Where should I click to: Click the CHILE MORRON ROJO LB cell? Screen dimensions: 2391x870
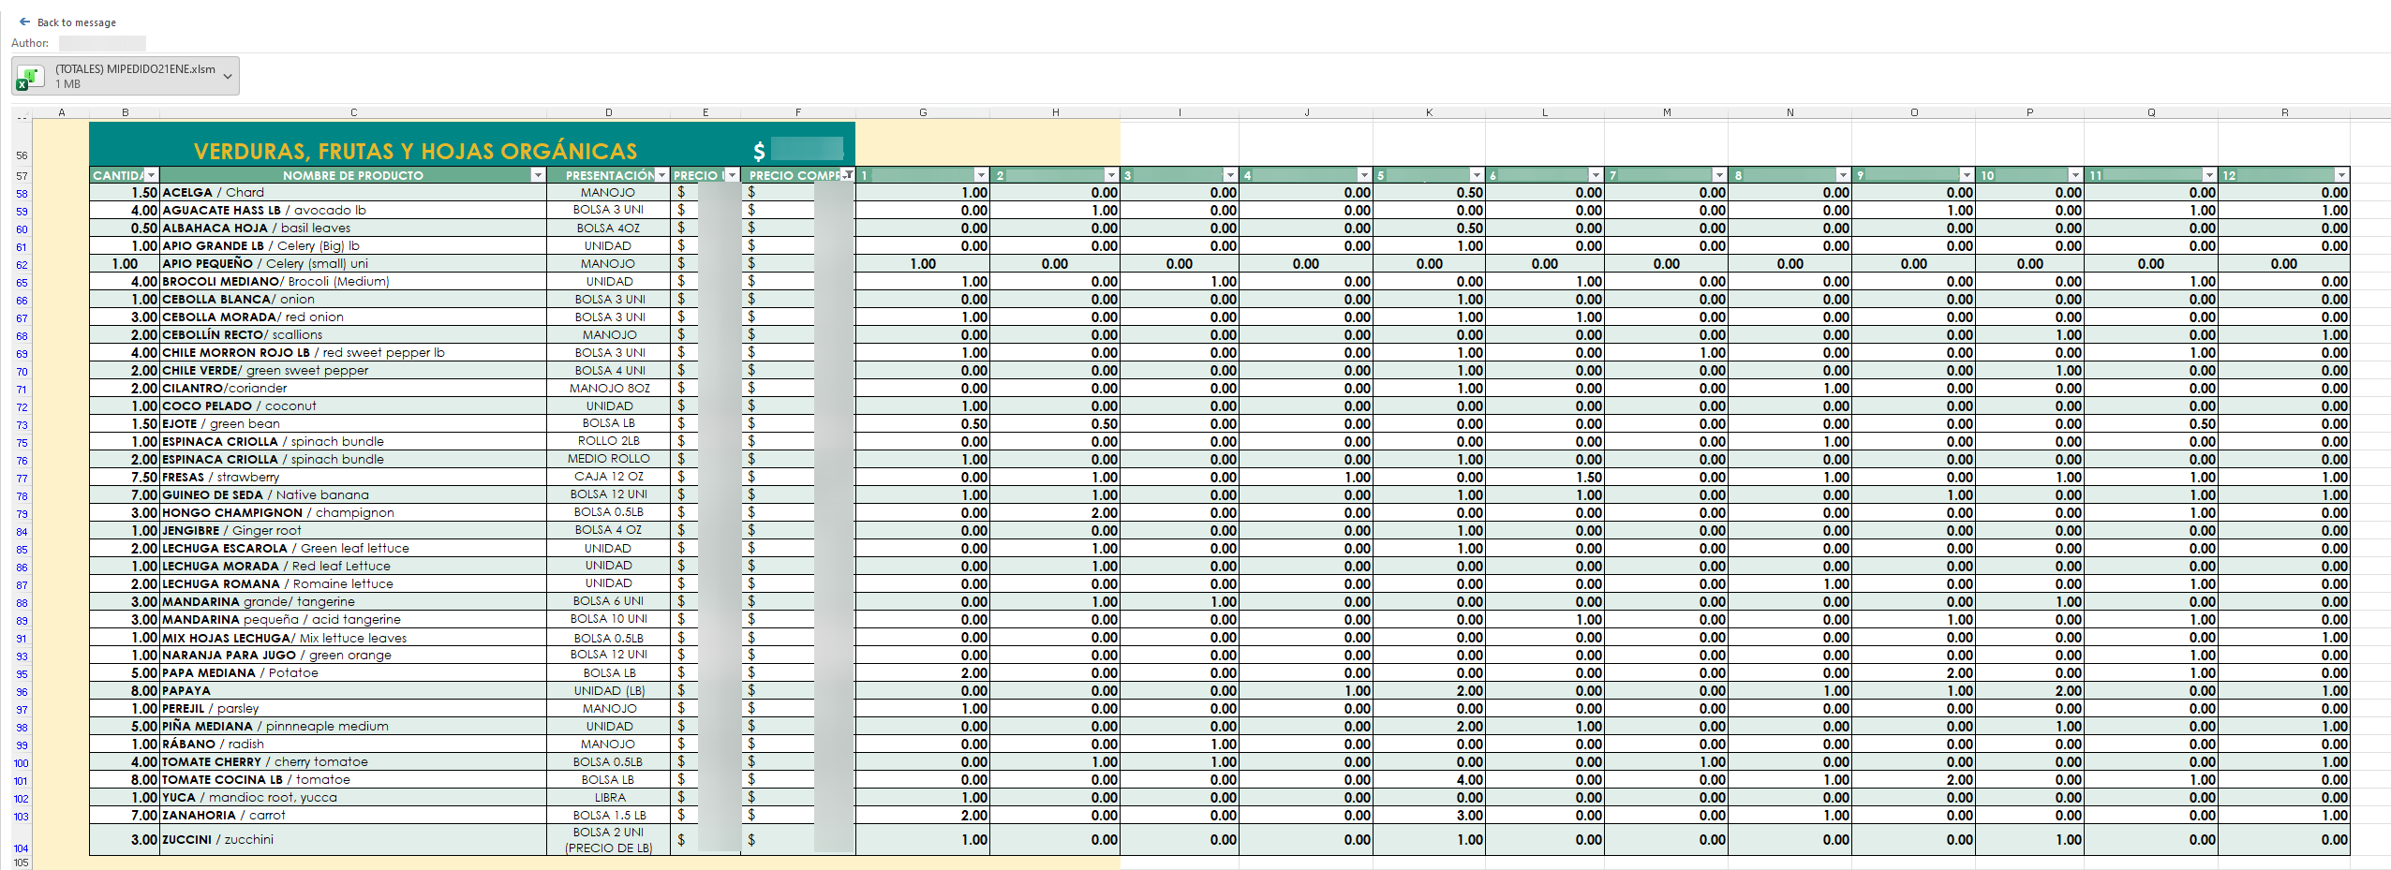pyautogui.click(x=353, y=353)
